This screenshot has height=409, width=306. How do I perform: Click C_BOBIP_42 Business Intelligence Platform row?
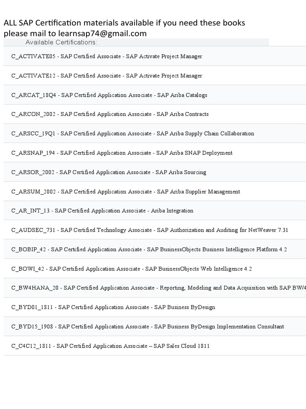pyautogui.click(x=149, y=249)
